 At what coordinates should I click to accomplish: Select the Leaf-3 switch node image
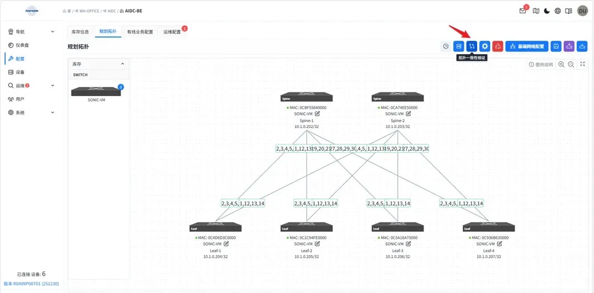[x=398, y=227]
